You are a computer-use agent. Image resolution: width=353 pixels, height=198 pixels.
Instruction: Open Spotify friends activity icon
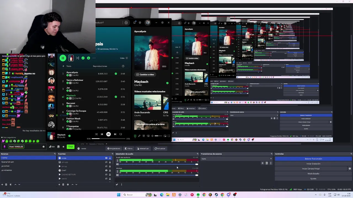point(140,23)
